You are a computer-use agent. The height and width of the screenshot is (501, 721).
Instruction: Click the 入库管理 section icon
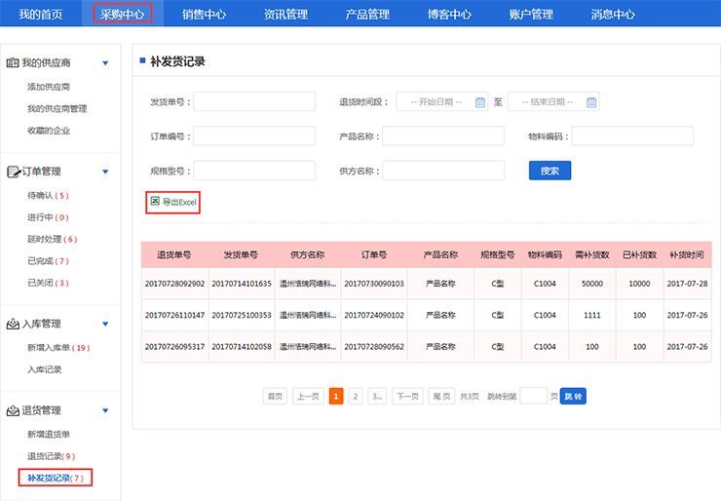click(13, 324)
